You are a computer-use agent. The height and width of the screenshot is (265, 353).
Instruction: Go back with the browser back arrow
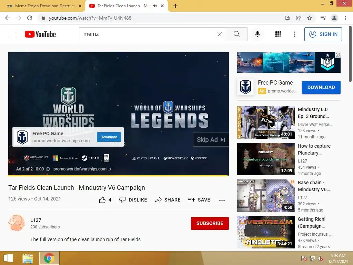pyautogui.click(x=8, y=18)
